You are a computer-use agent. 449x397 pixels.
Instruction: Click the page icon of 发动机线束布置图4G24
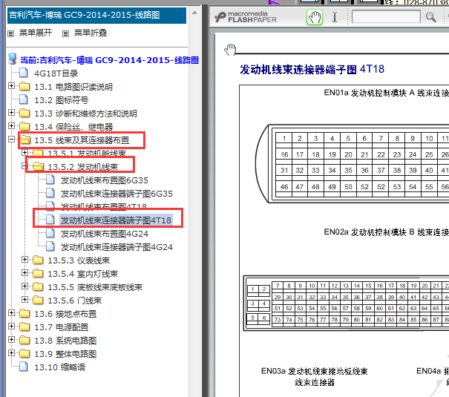pyautogui.click(x=50, y=233)
